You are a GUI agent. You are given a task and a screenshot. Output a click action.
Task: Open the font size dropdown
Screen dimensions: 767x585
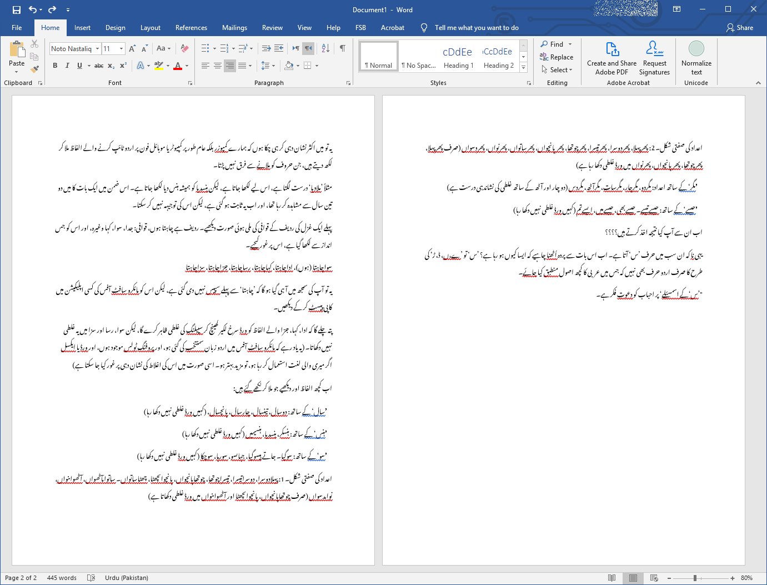[121, 49]
